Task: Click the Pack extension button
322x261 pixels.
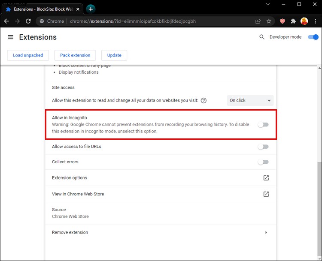Action: 75,55
